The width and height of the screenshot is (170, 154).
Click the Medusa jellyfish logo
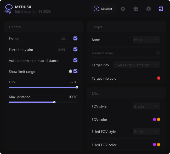[8, 9]
